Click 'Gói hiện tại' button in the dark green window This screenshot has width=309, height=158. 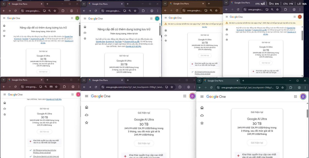(x=257, y=143)
